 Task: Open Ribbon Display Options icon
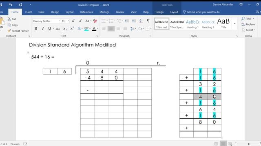pos(241,4)
